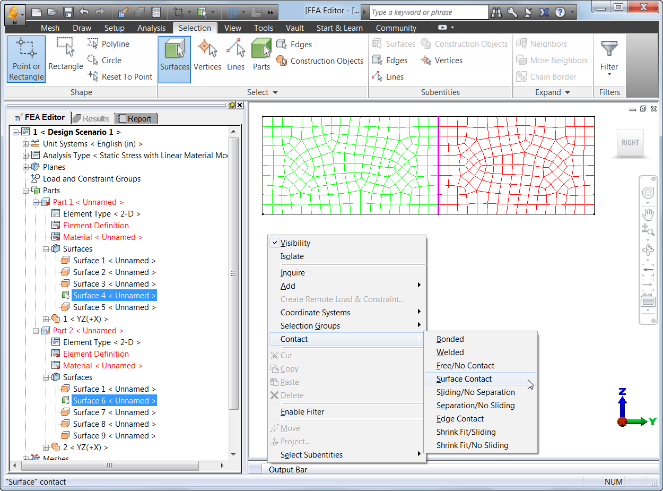This screenshot has width=663, height=491.
Task: Open the Analysis ribbon tab
Action: tap(151, 28)
